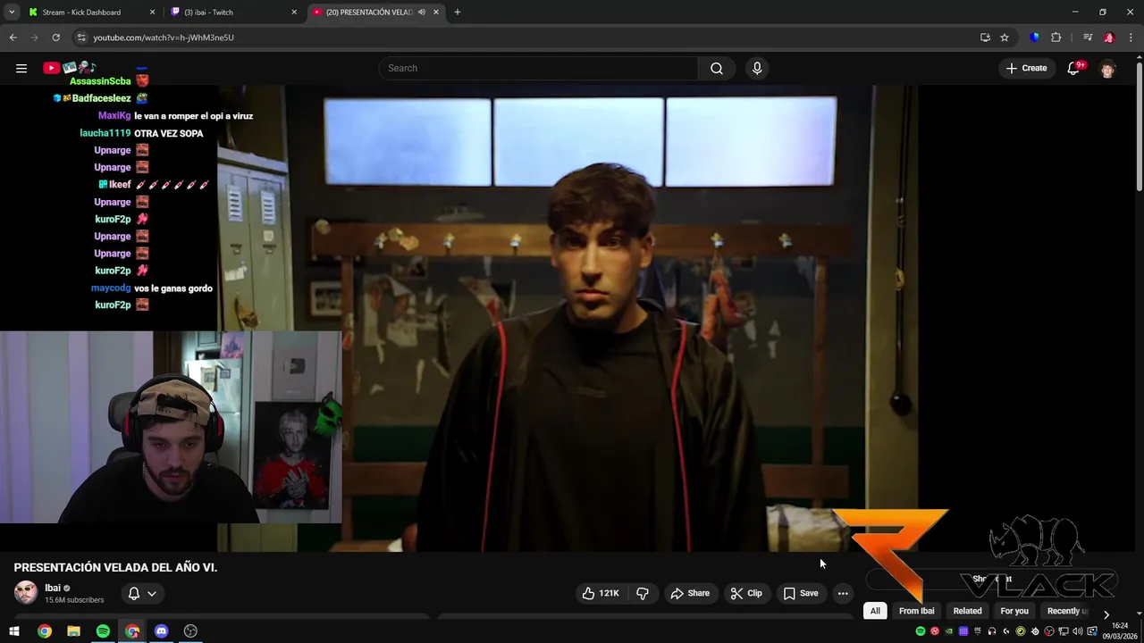Open Discord from the taskbar
The height and width of the screenshot is (643, 1144).
(x=161, y=631)
